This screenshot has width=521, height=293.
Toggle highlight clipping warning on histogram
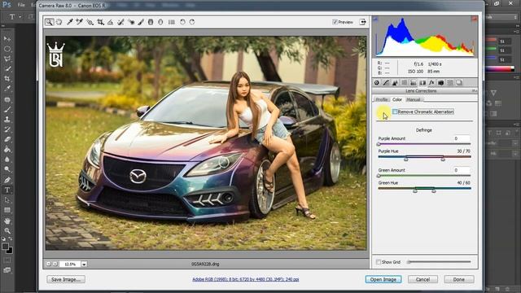(475, 19)
